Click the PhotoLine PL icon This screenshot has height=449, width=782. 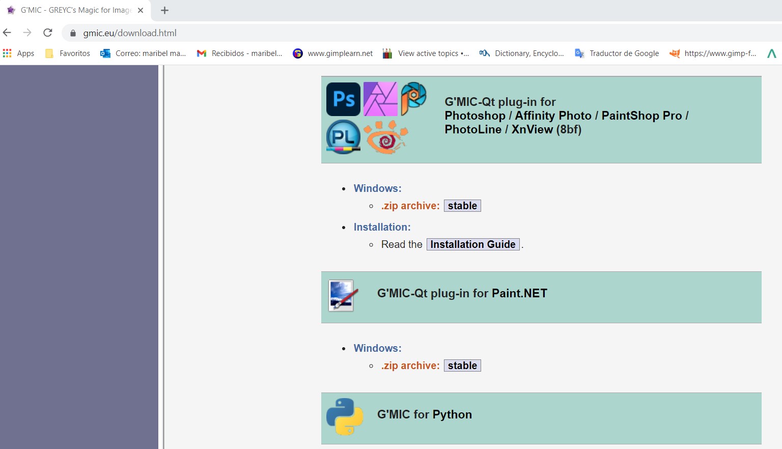(x=343, y=136)
